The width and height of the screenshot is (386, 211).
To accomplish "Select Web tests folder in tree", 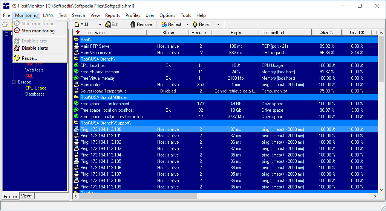I will tap(34, 70).
